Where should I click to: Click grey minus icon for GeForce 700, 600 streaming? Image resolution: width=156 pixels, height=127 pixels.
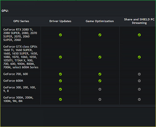(x=139, y=74)
